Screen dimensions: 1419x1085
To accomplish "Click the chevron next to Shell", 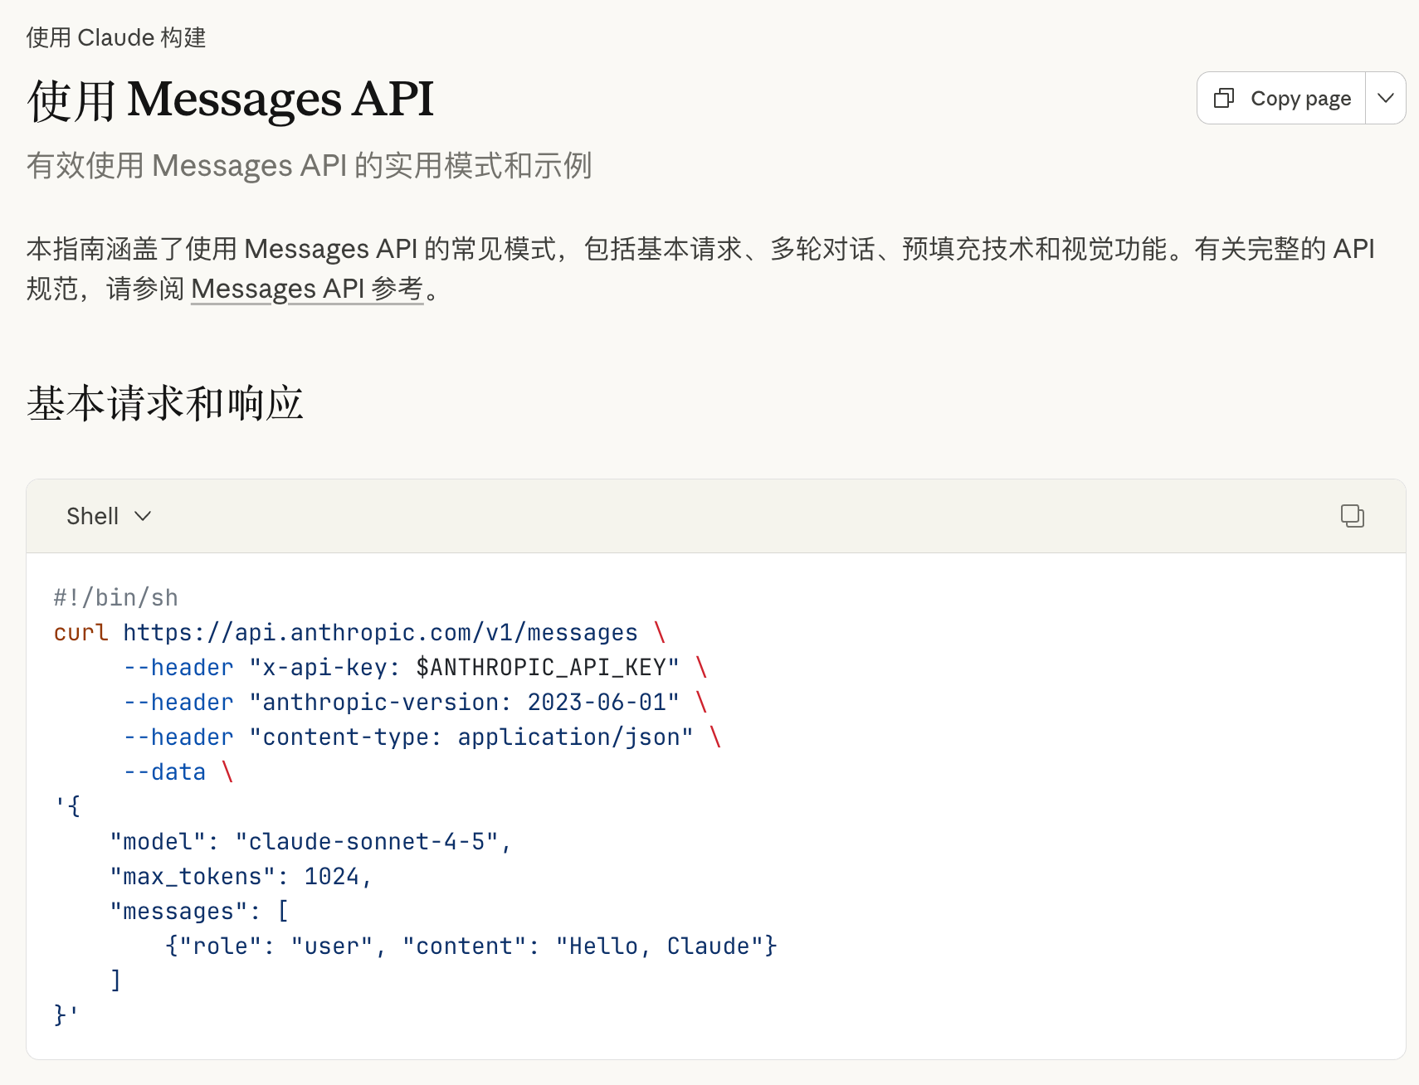I will (x=143, y=516).
